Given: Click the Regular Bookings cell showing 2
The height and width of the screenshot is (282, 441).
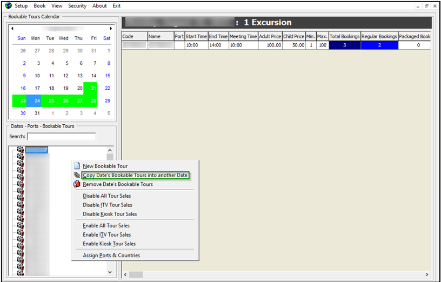Looking at the screenshot, I should [379, 45].
